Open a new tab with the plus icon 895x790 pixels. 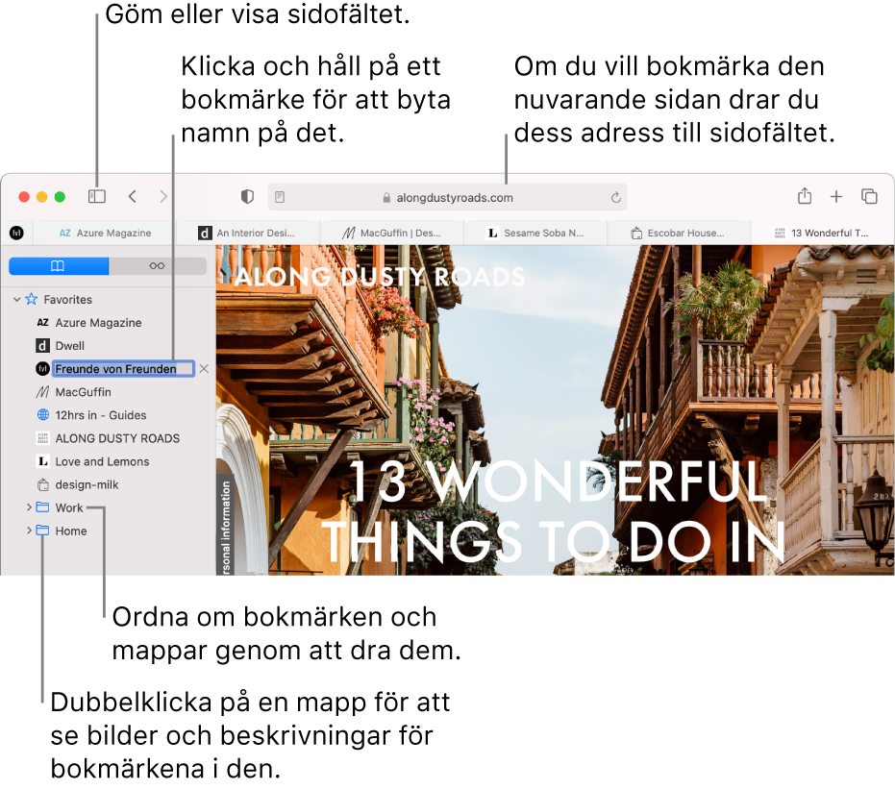[x=835, y=196]
